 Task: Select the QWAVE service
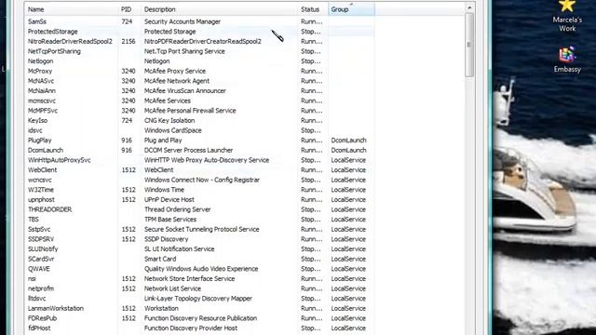(39, 269)
